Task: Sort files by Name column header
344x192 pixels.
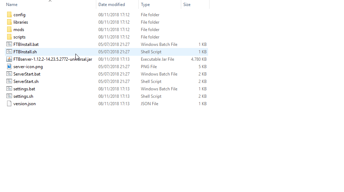Action: pos(12,5)
